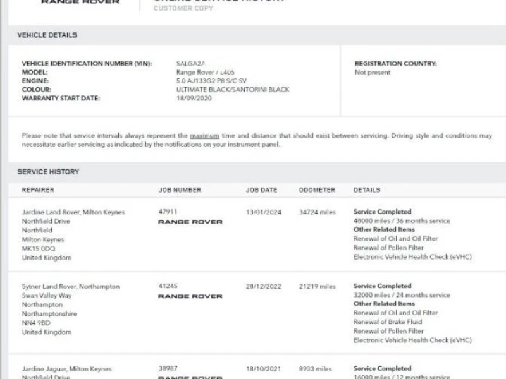The height and width of the screenshot is (379, 506).
Task: Select odometer reading '8933 miles'
Action: tap(315, 369)
